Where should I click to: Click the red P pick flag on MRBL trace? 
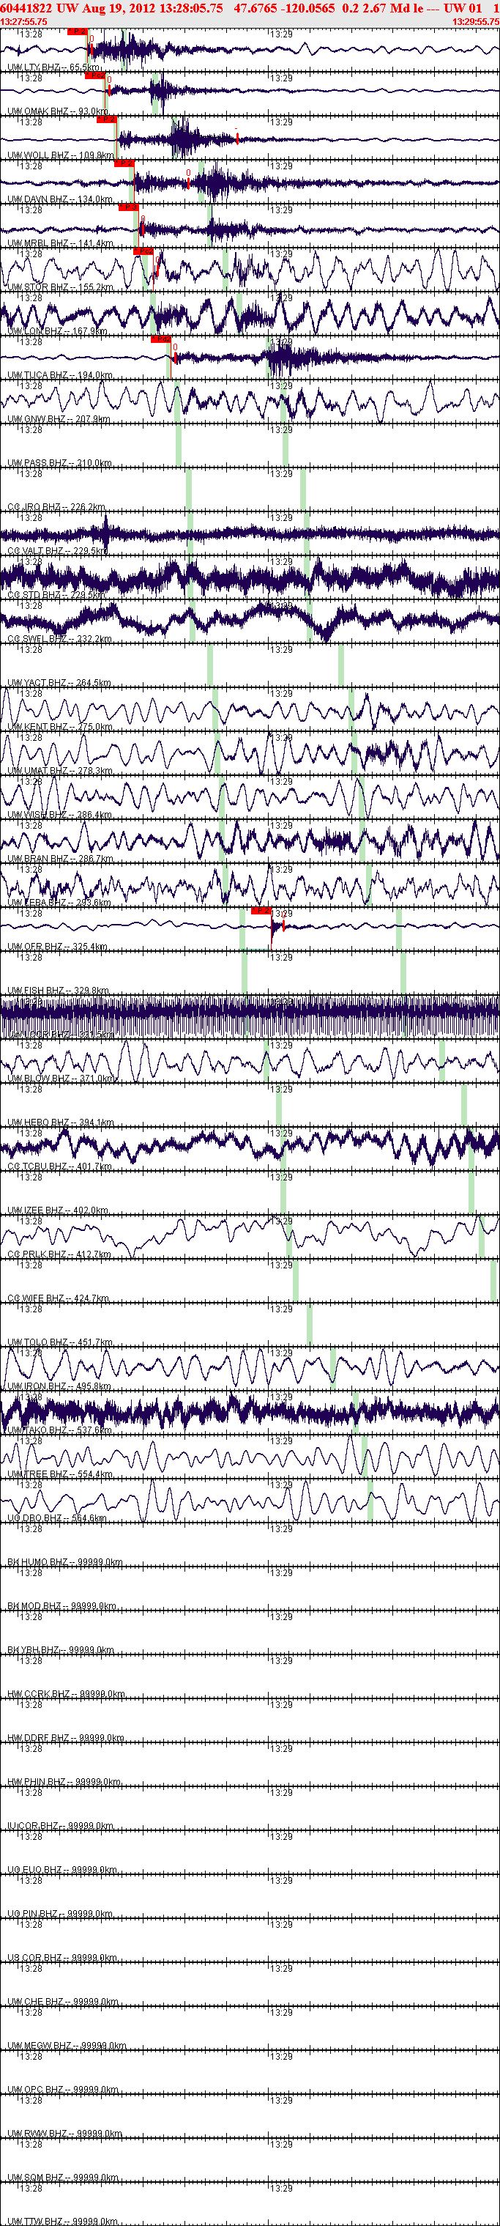click(129, 207)
